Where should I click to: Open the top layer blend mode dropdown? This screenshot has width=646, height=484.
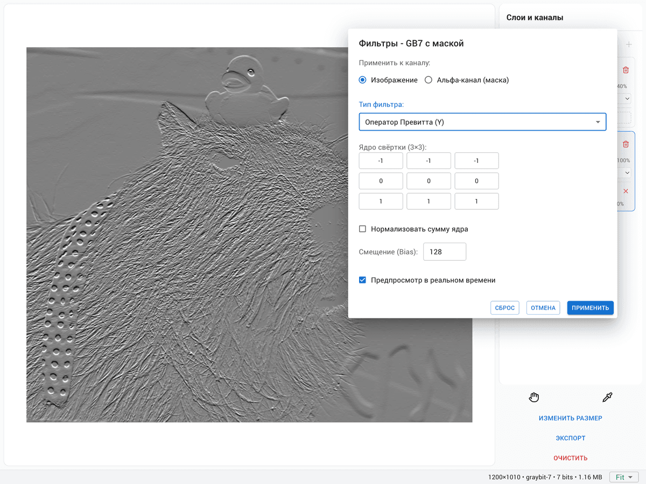coord(627,99)
